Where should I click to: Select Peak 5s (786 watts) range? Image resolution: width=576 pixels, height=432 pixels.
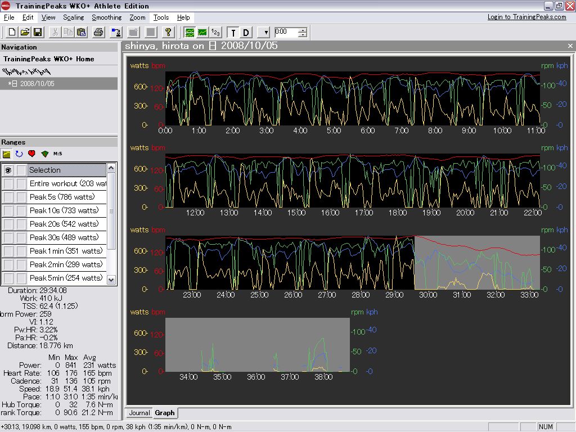click(x=67, y=197)
